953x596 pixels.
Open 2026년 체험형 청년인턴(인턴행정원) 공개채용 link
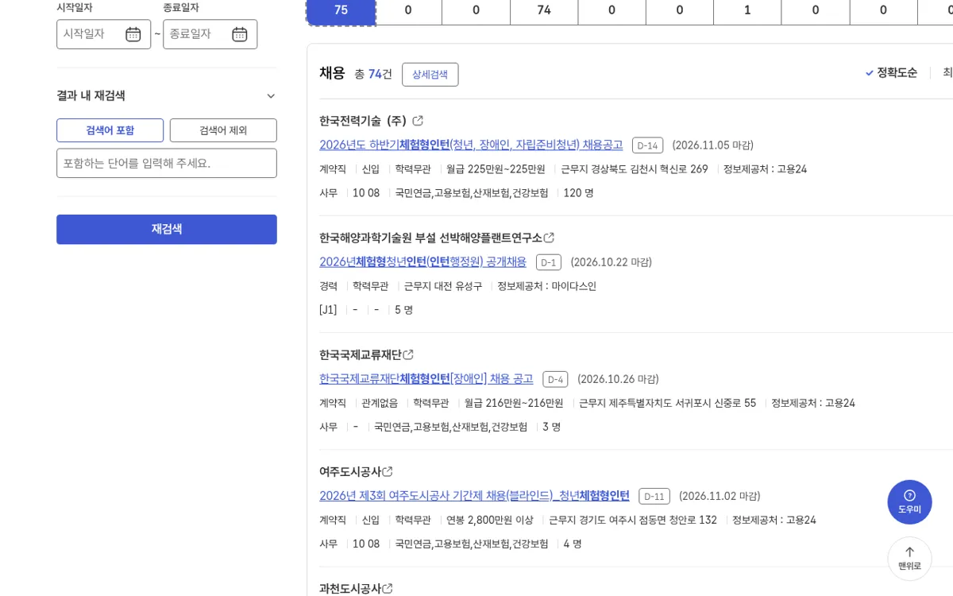(x=422, y=261)
